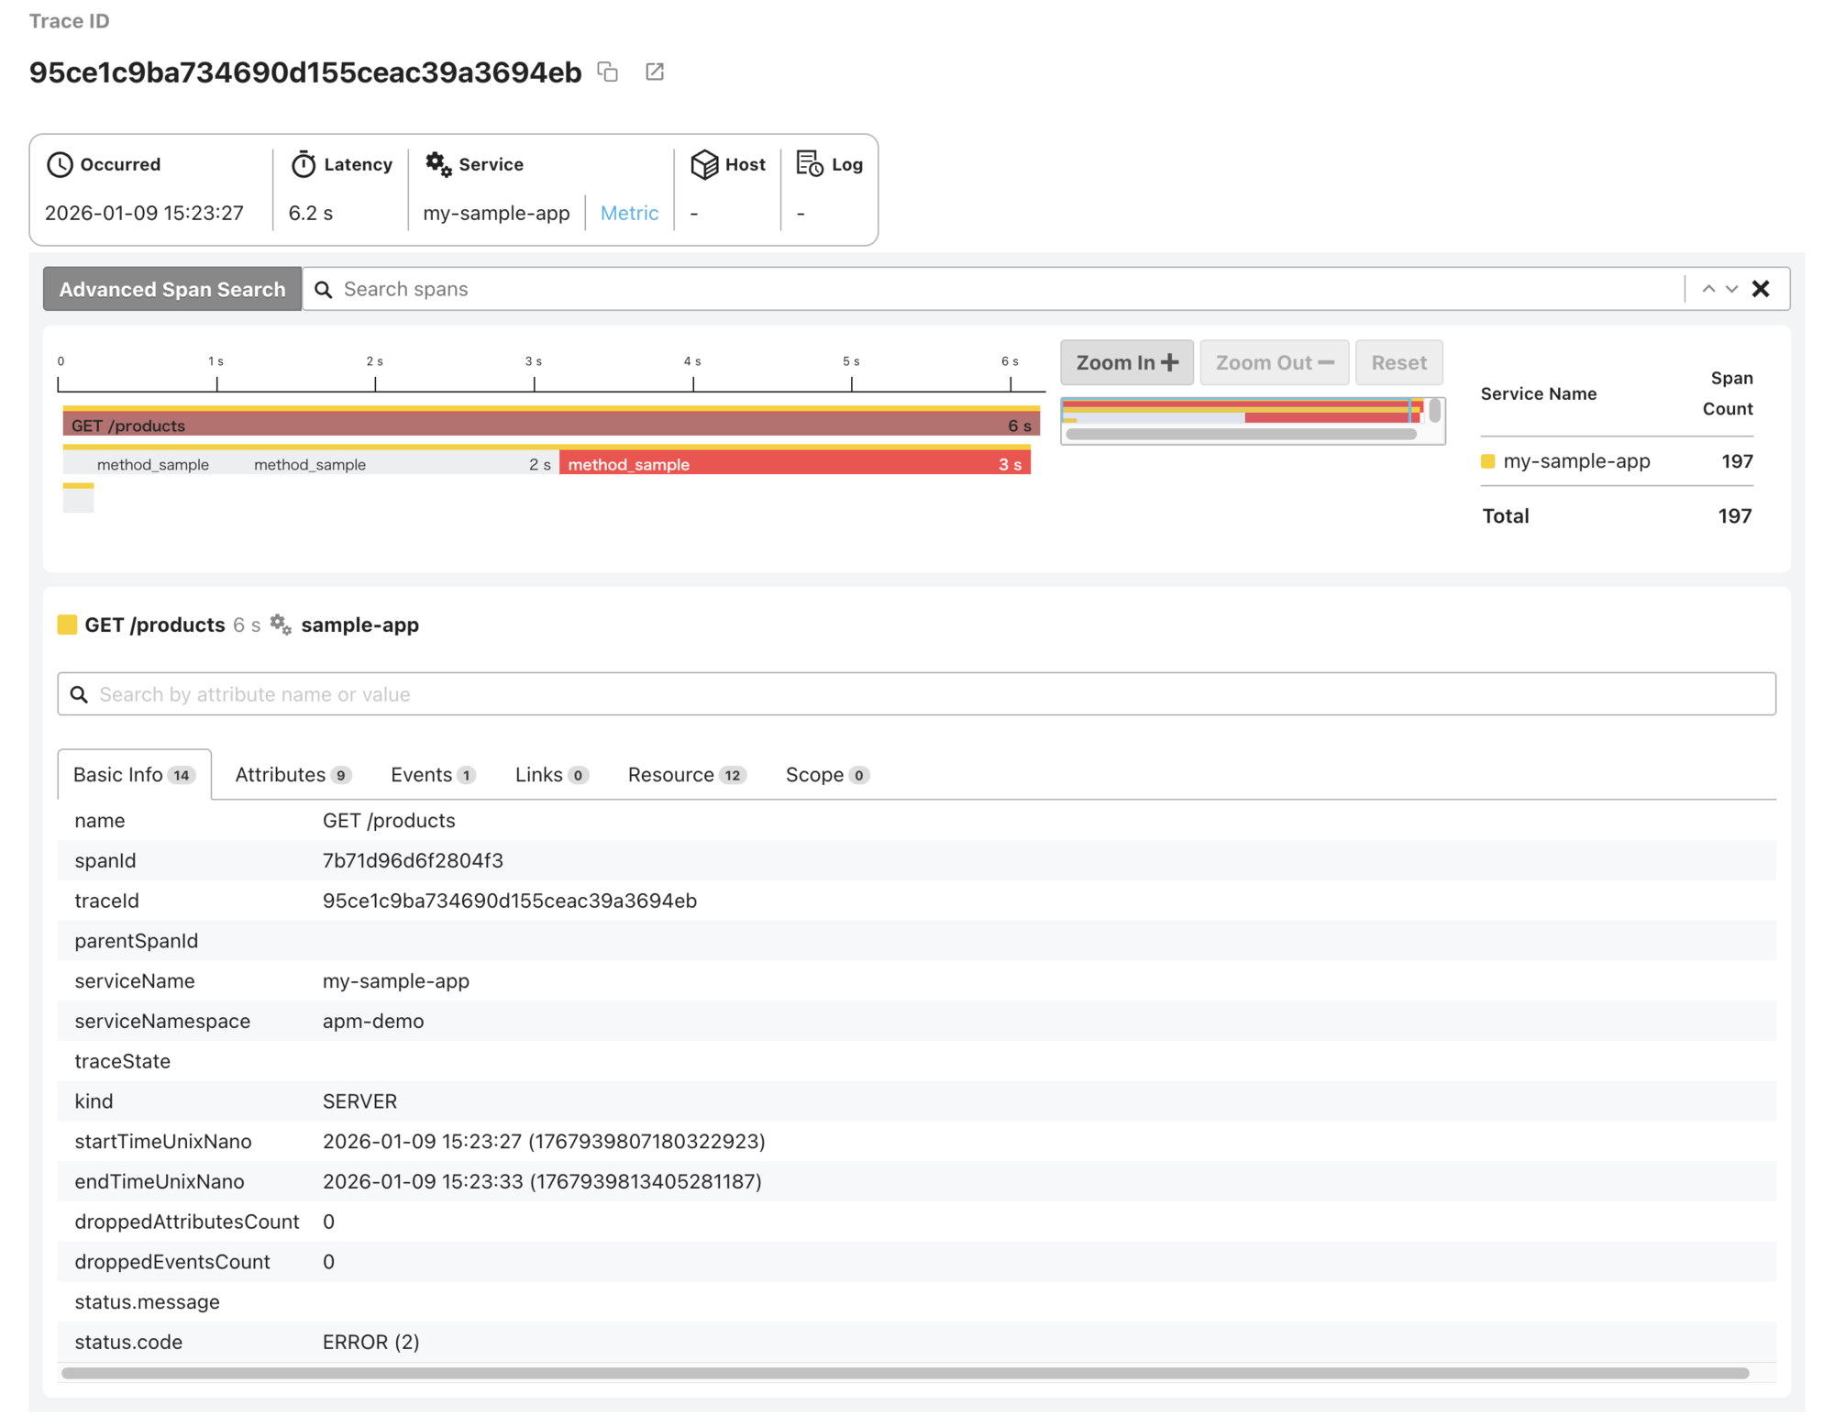Select the red method_sample 3 s span

click(x=794, y=463)
